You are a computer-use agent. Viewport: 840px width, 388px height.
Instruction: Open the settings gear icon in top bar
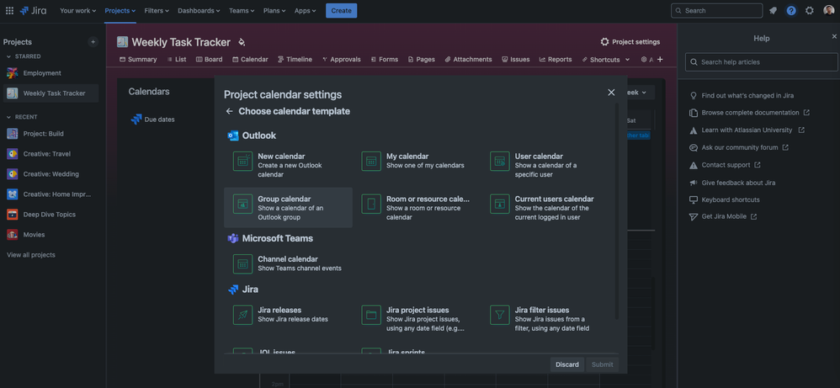pos(810,11)
